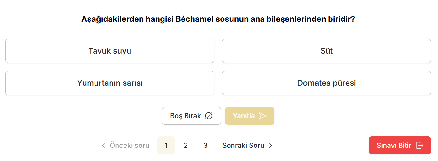Jump to question 3 in pagination

pyautogui.click(x=205, y=146)
